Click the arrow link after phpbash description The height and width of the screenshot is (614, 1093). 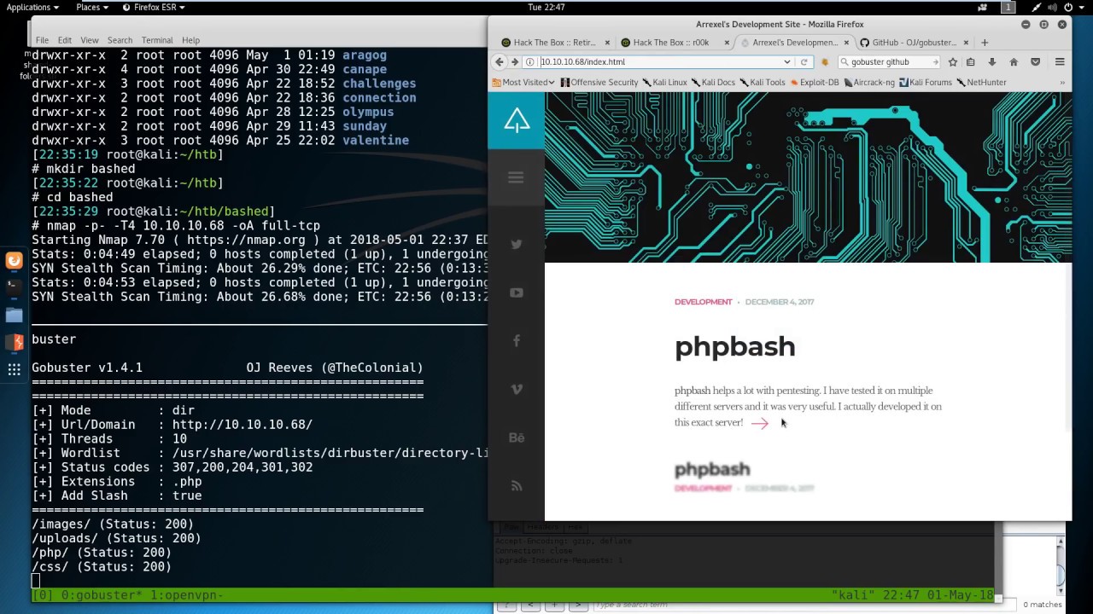click(x=760, y=423)
